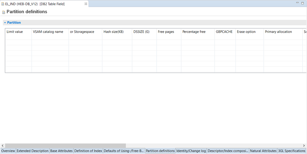Screen dimensions: 307x154
Task: Click the left arrow of horizontal scrollbar
Action: (3, 146)
